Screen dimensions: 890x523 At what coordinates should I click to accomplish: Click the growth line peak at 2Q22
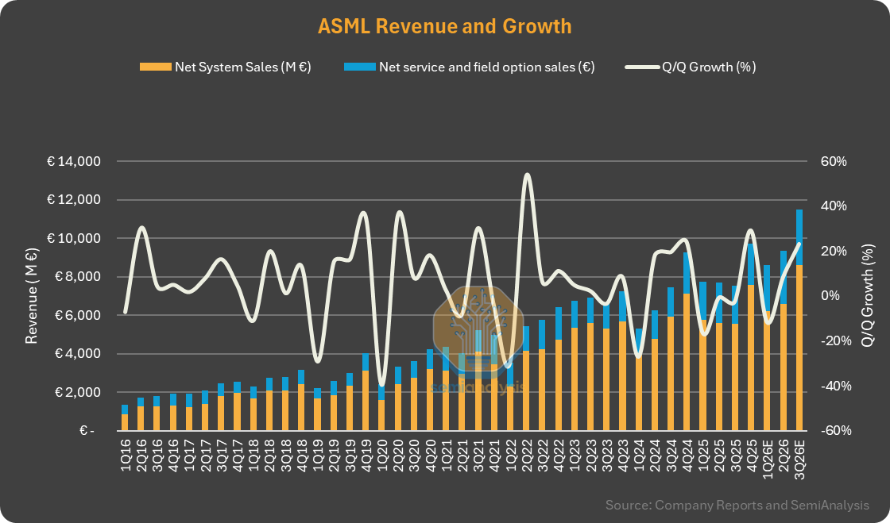[527, 175]
